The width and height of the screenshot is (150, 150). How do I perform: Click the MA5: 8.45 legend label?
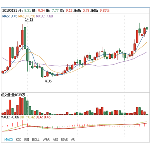pyautogui.click(x=9, y=16)
